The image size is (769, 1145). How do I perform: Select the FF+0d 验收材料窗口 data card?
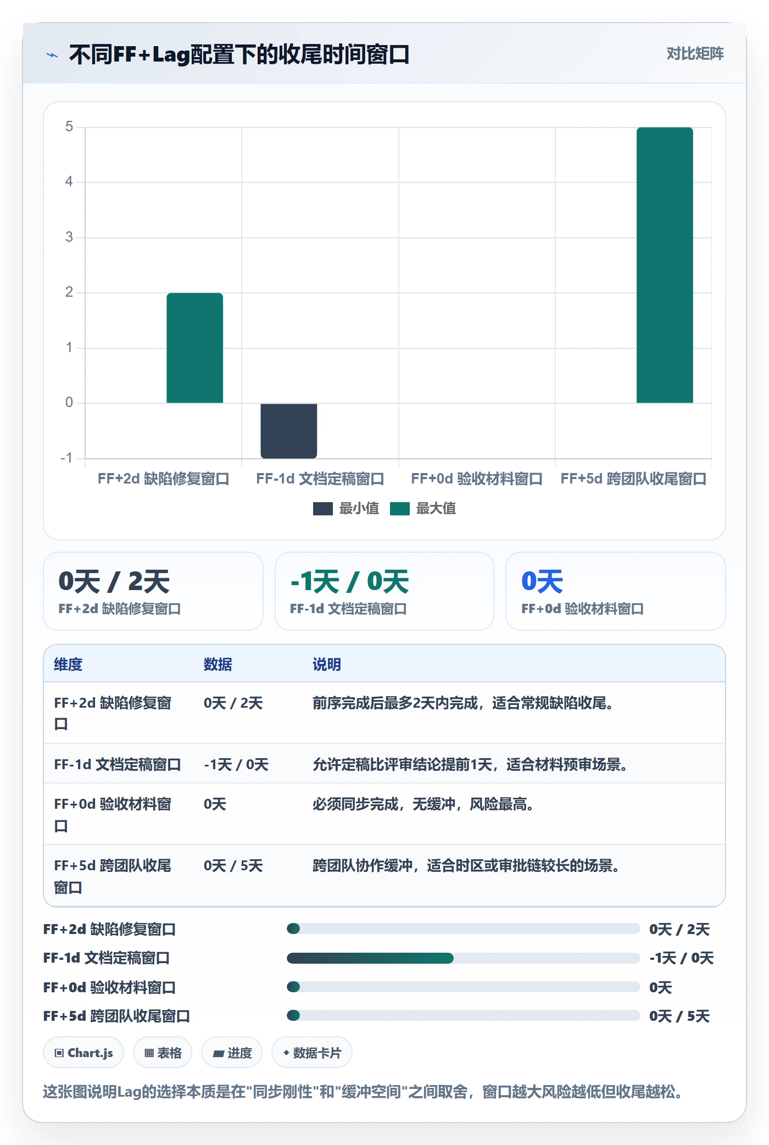coord(616,591)
